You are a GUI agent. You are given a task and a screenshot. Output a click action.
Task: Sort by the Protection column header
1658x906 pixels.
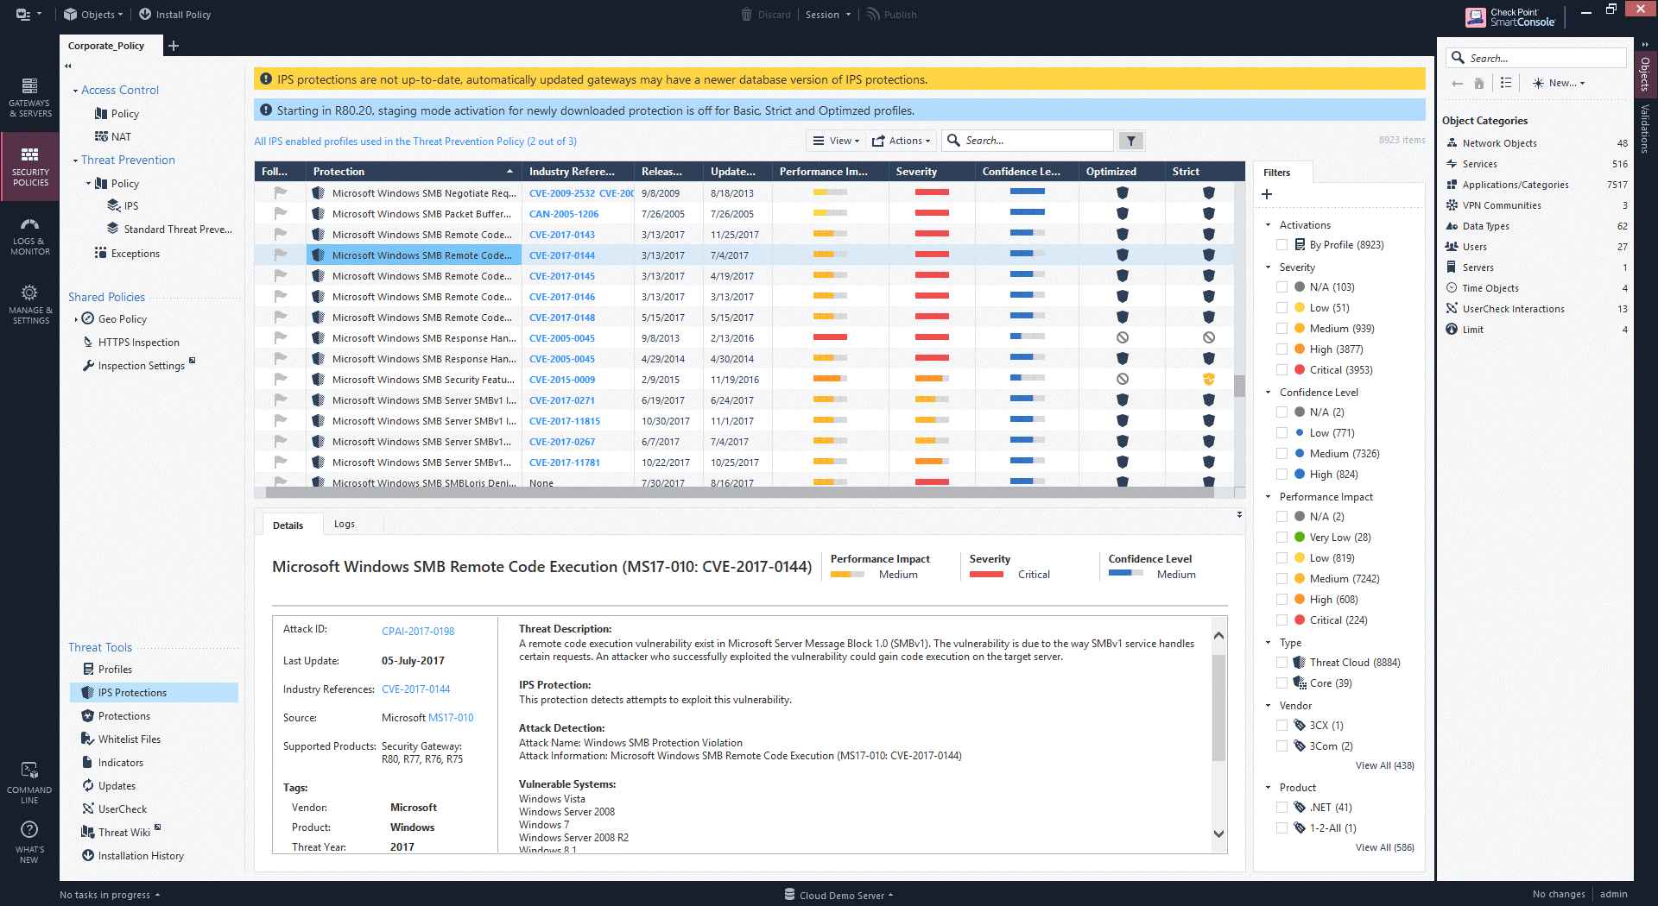414,172
